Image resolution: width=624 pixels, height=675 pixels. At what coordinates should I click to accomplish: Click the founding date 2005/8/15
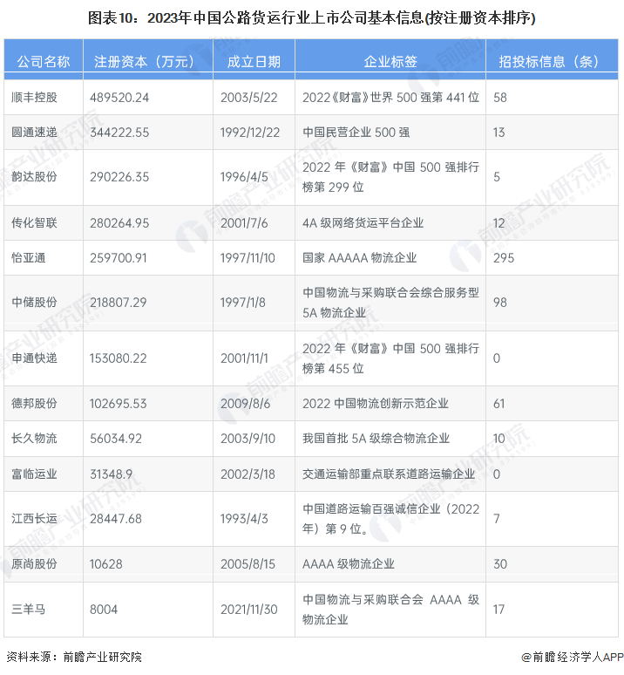click(248, 564)
